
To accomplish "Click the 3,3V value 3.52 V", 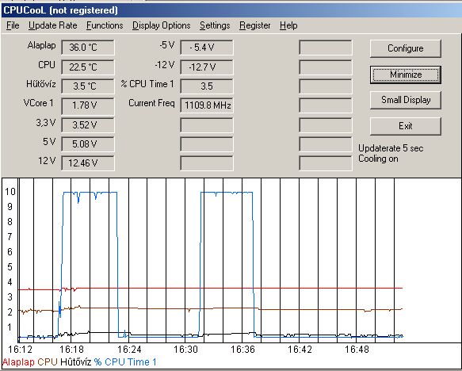I will pos(88,125).
